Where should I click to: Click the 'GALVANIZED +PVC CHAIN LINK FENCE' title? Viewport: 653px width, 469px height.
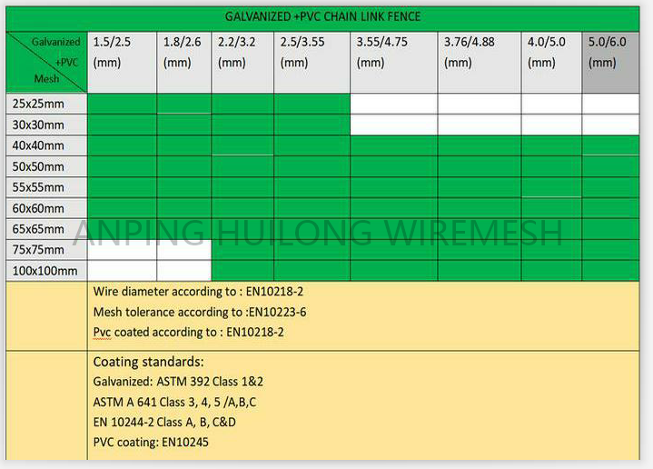322,16
